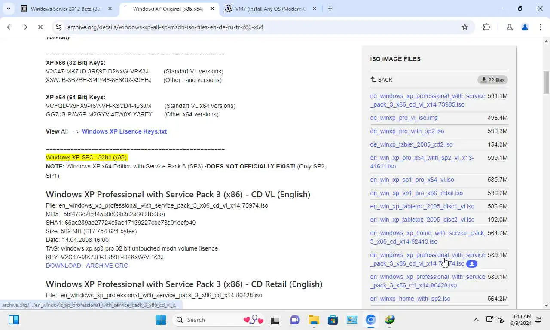This screenshot has width=550, height=330.
Task: Open de_winxp_tablet_2005_cd2.iso link
Action: [411, 144]
